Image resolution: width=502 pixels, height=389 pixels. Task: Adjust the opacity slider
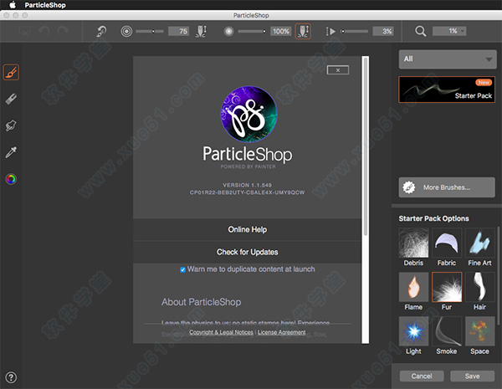[252, 31]
